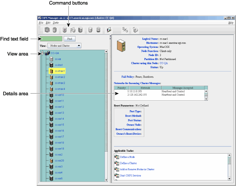Select the cc-xe14 node label

(59, 119)
